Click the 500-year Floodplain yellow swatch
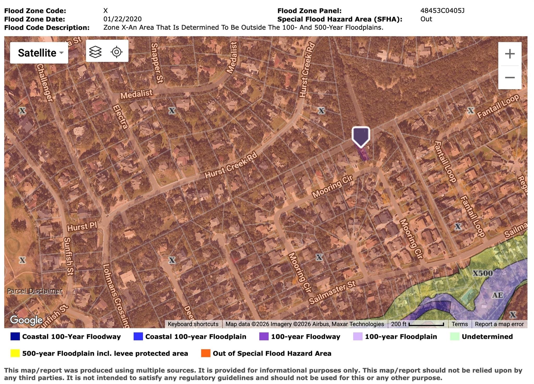The width and height of the screenshot is (534, 384). (x=15, y=353)
